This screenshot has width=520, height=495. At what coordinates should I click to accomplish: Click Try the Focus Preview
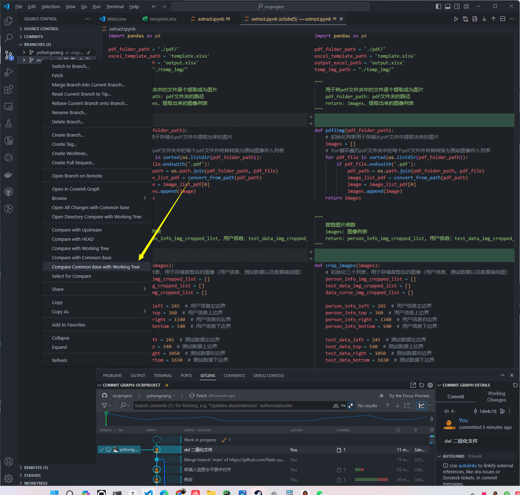[x=409, y=395]
